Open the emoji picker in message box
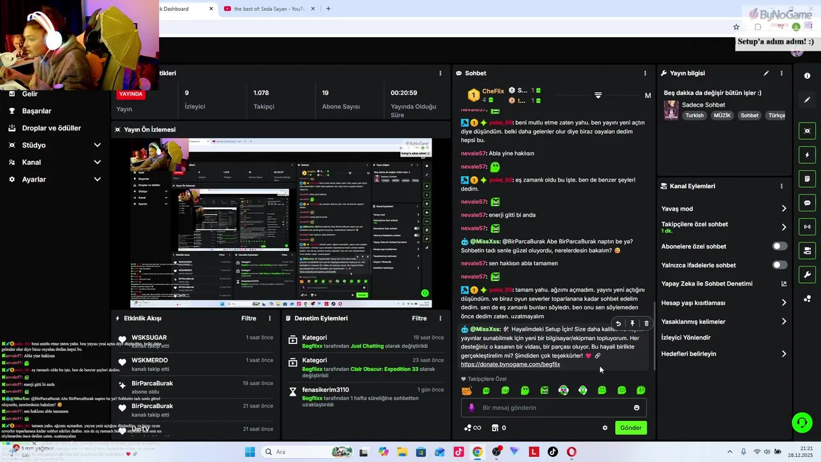 (636, 407)
